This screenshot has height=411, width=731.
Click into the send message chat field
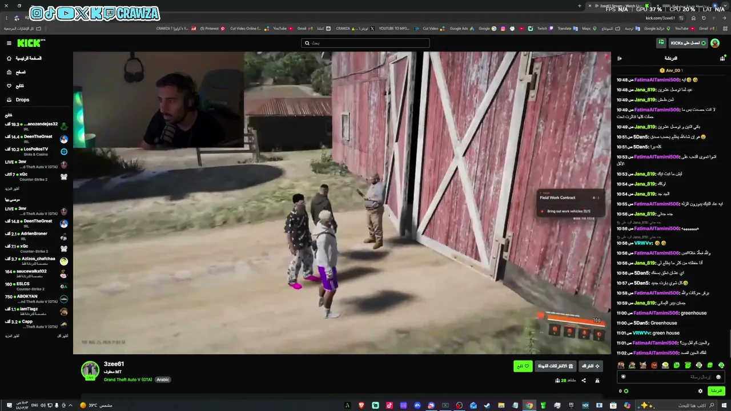coord(671,377)
